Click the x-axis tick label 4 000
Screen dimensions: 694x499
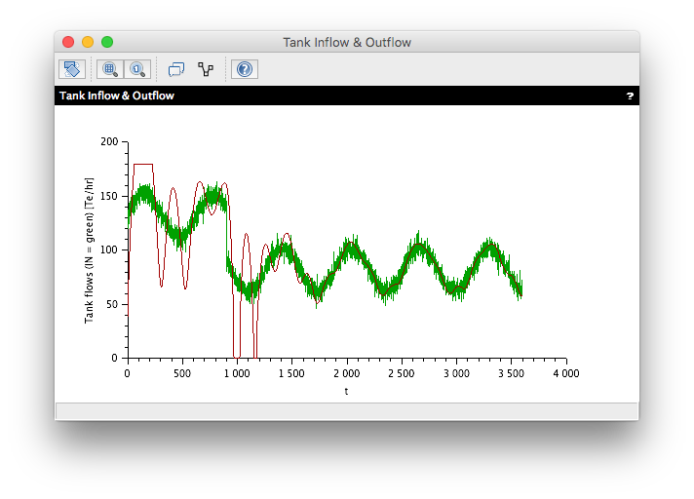click(566, 374)
